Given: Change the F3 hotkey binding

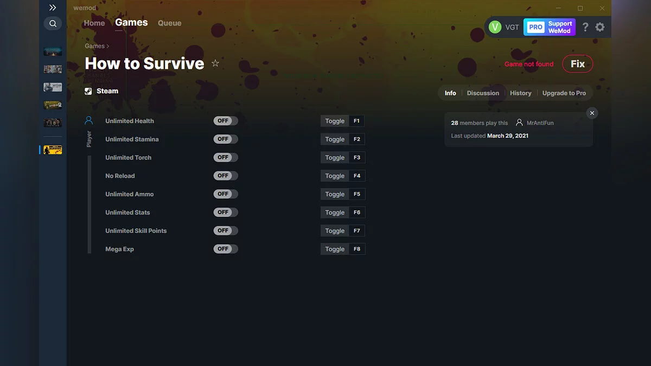Looking at the screenshot, I should [357, 158].
